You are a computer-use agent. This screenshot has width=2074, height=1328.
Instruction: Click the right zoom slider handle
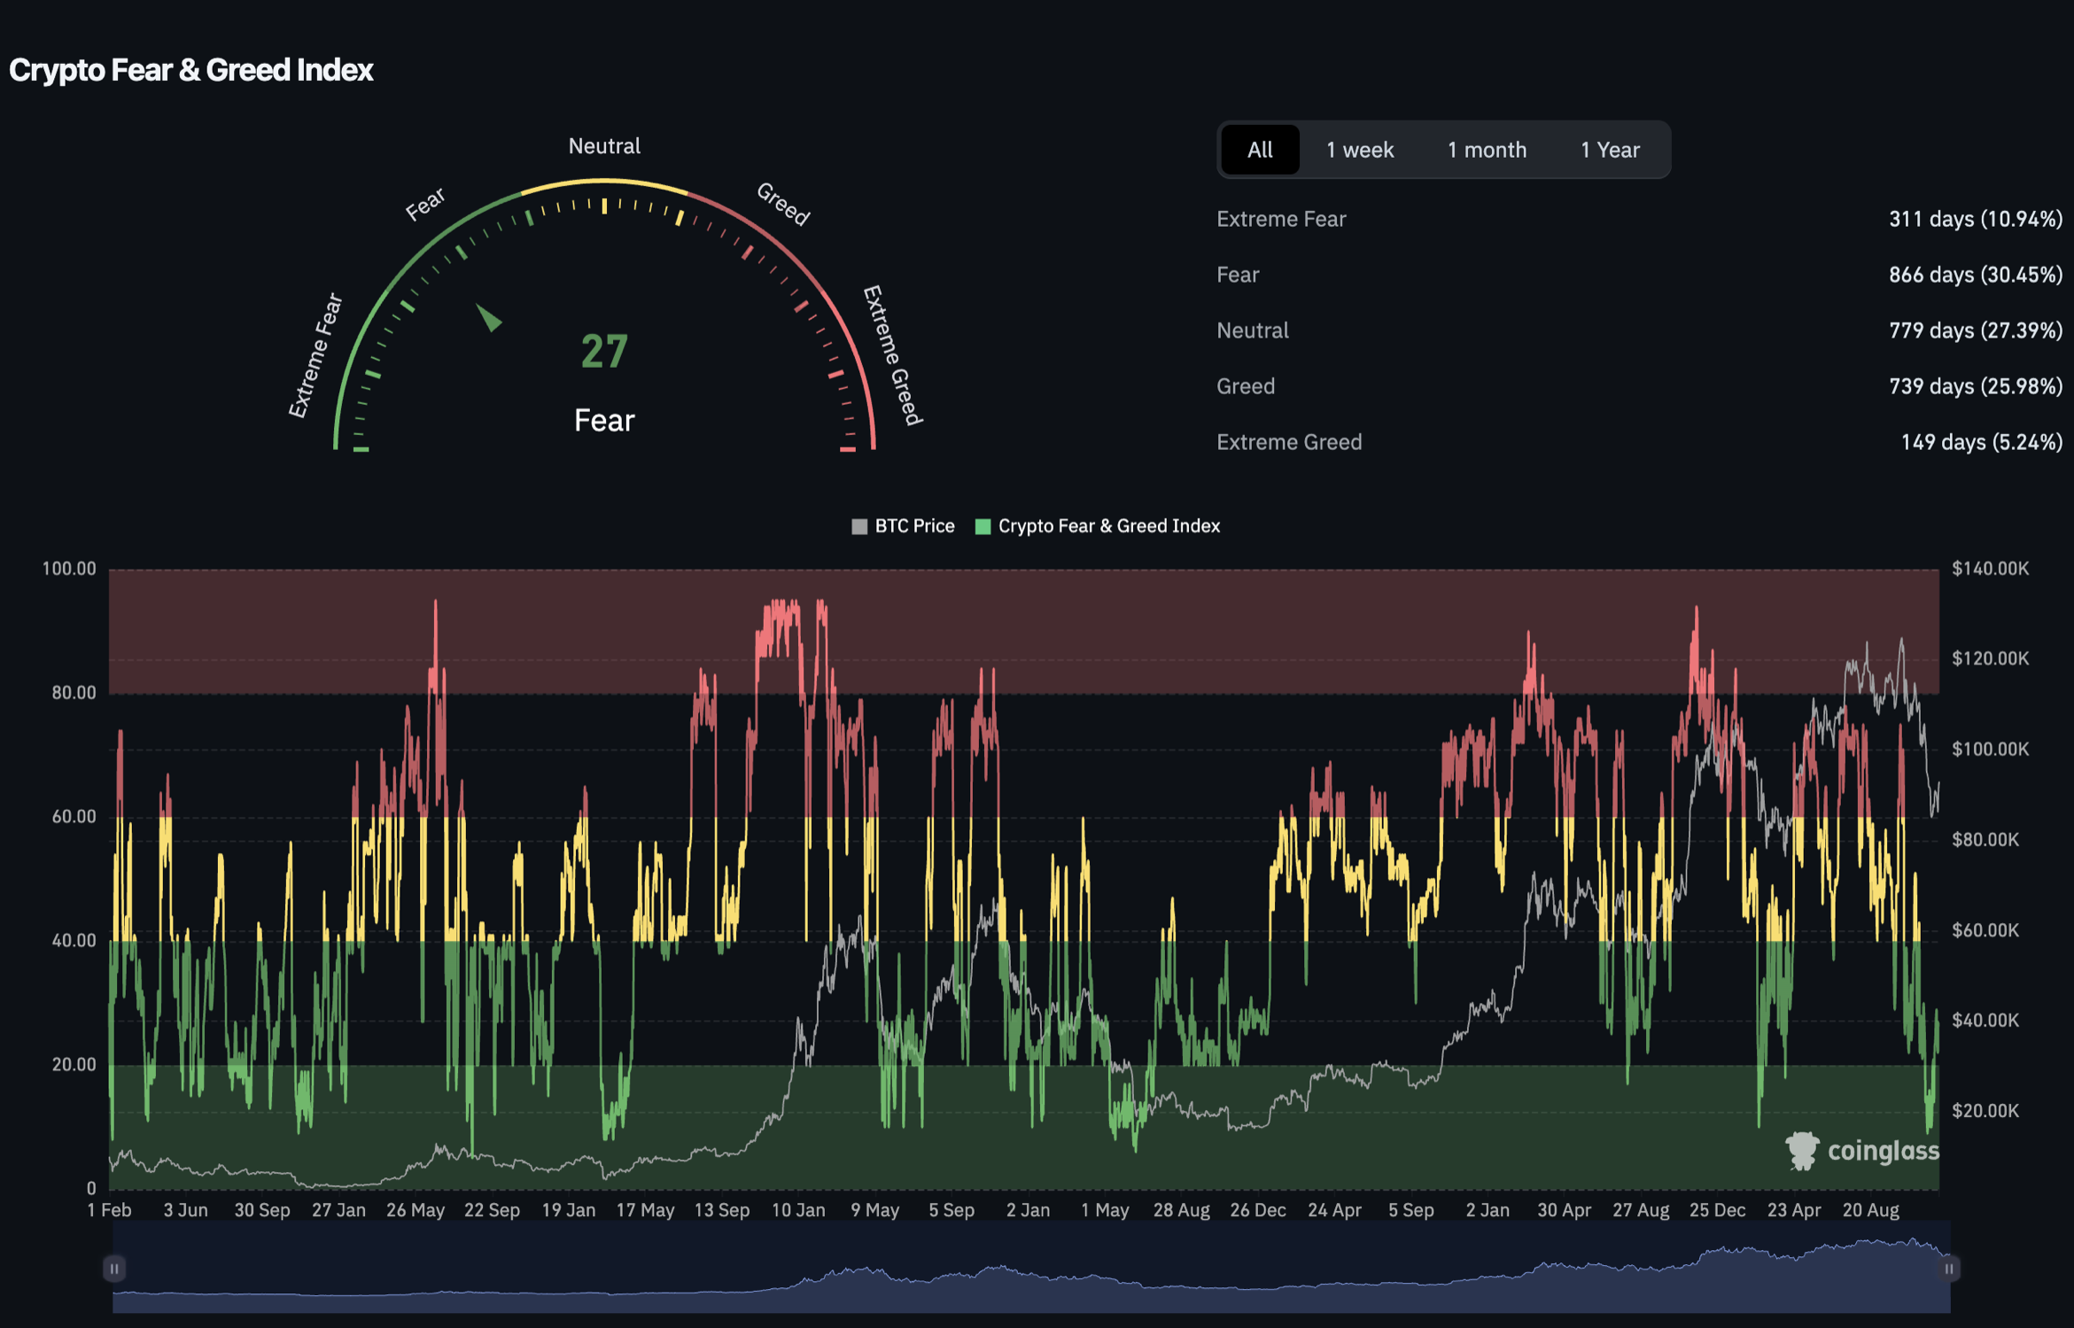coord(1948,1269)
